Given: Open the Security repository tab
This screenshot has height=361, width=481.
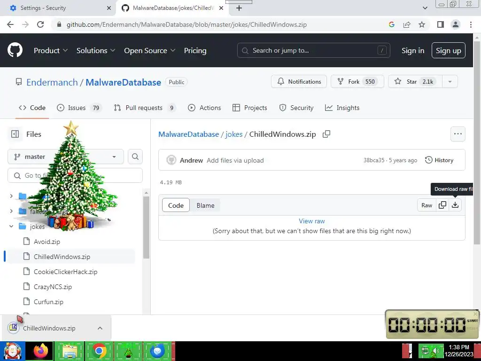Looking at the screenshot, I should click(296, 108).
